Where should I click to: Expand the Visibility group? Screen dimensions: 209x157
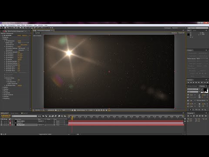click(3, 96)
